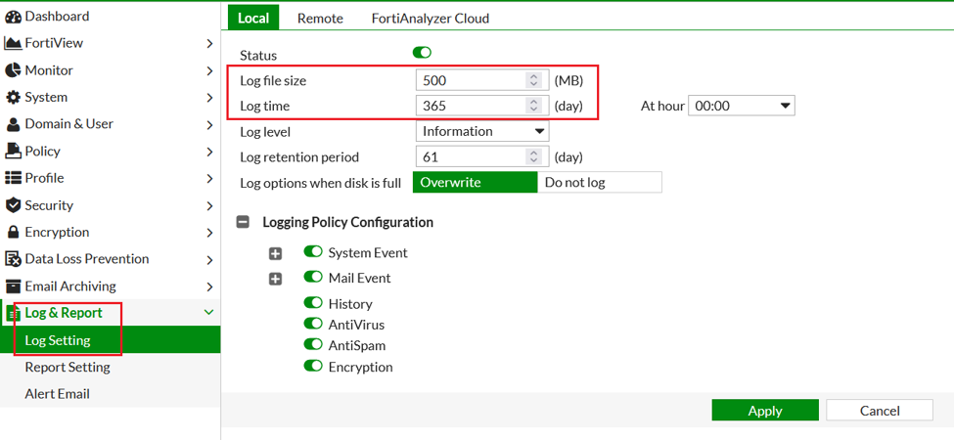The width and height of the screenshot is (954, 440).
Task: Click the Log & Report file icon
Action: pos(13,313)
